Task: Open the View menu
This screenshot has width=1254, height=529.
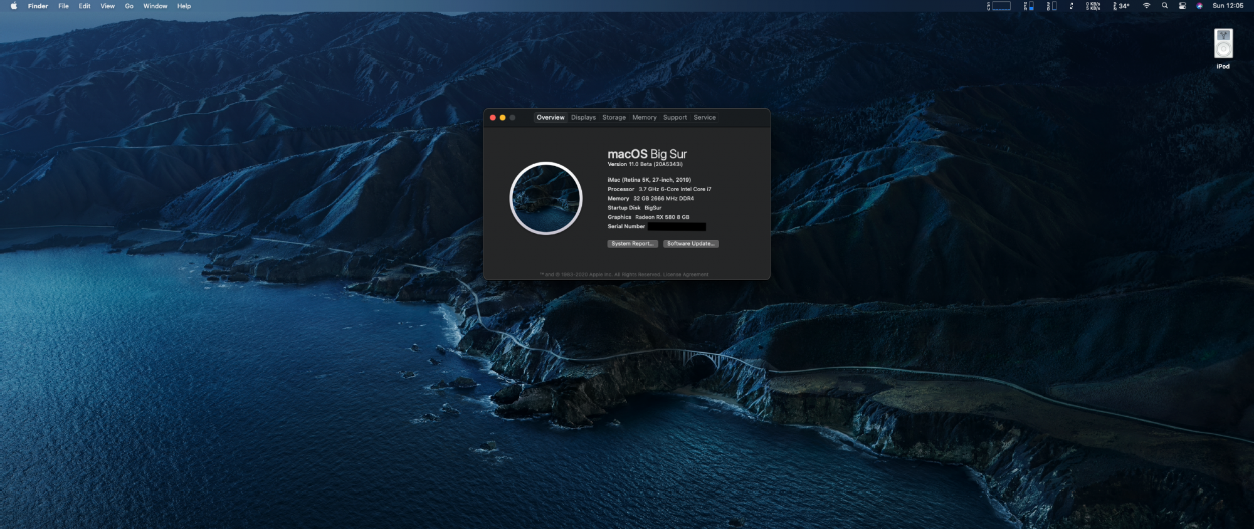Action: pyautogui.click(x=108, y=6)
